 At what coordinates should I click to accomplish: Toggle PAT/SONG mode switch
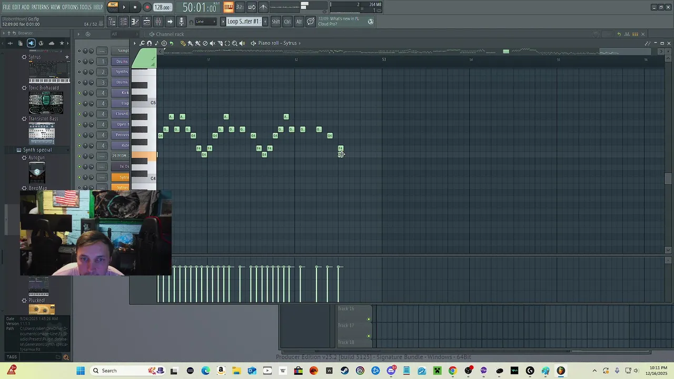(113, 7)
